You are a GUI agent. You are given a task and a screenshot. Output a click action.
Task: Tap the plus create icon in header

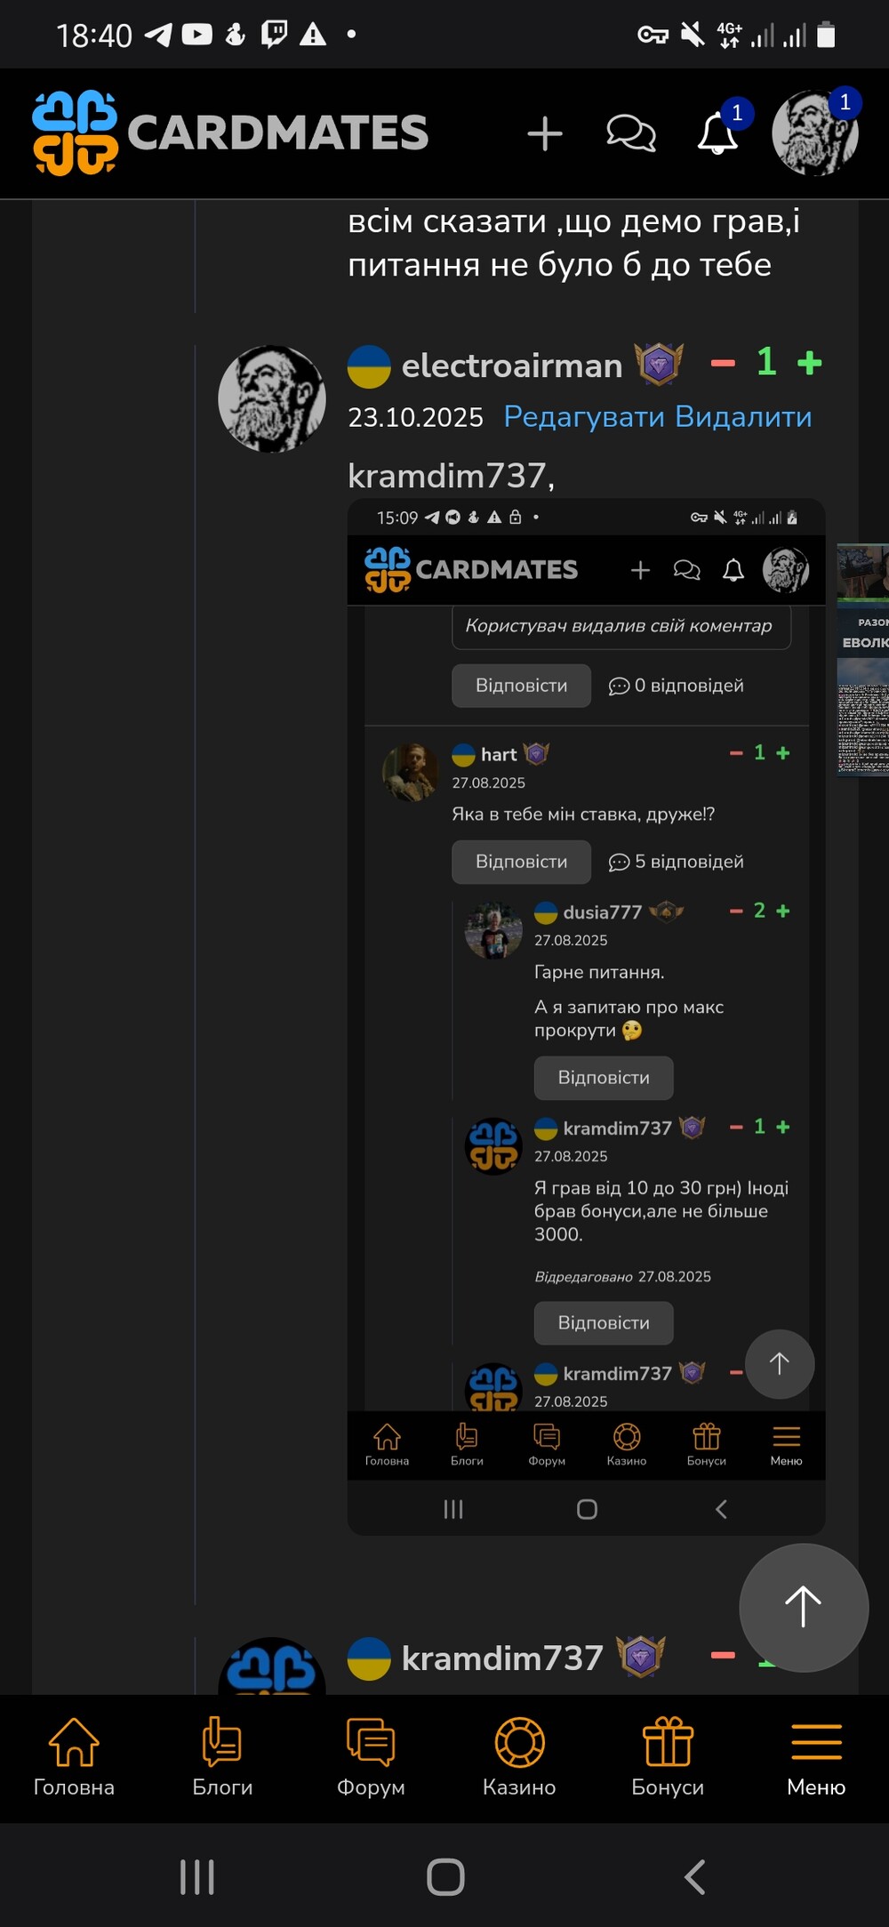tap(545, 134)
